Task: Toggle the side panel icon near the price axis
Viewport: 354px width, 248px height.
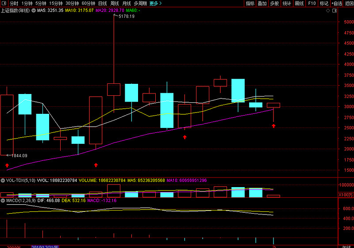Action: [x=335, y=11]
